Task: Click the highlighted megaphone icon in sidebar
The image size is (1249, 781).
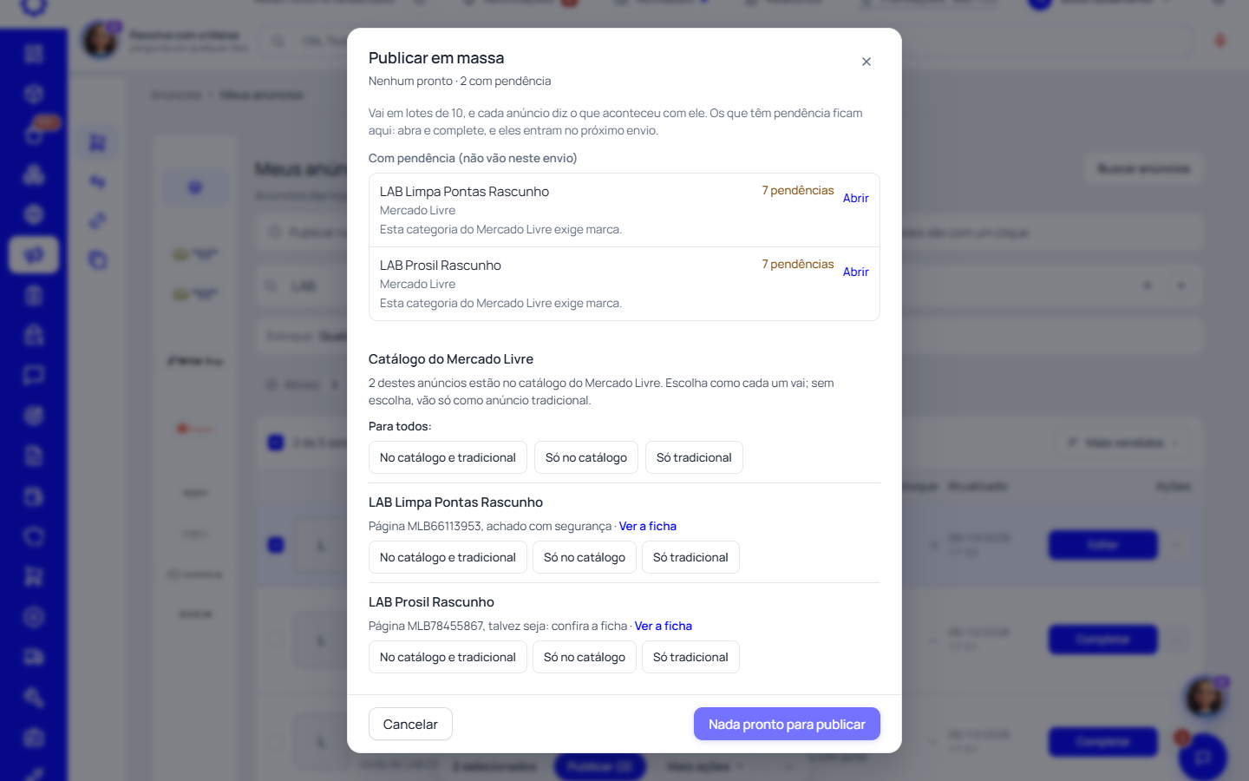Action: [34, 255]
